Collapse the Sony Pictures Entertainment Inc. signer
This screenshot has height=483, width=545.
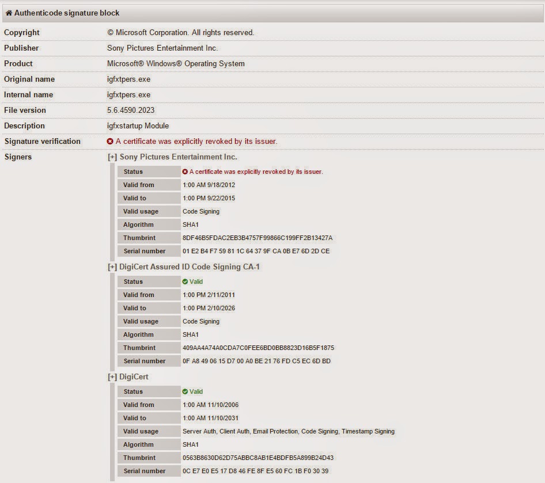[x=112, y=157]
